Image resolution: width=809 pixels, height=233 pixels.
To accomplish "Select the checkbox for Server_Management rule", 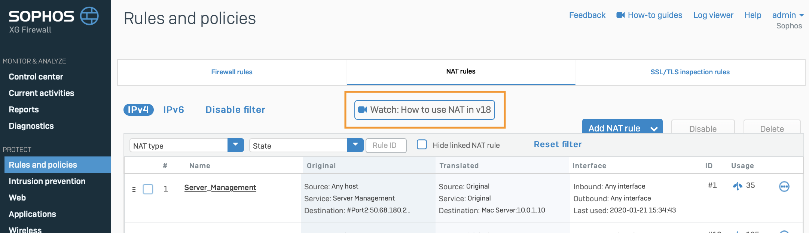I will point(148,189).
